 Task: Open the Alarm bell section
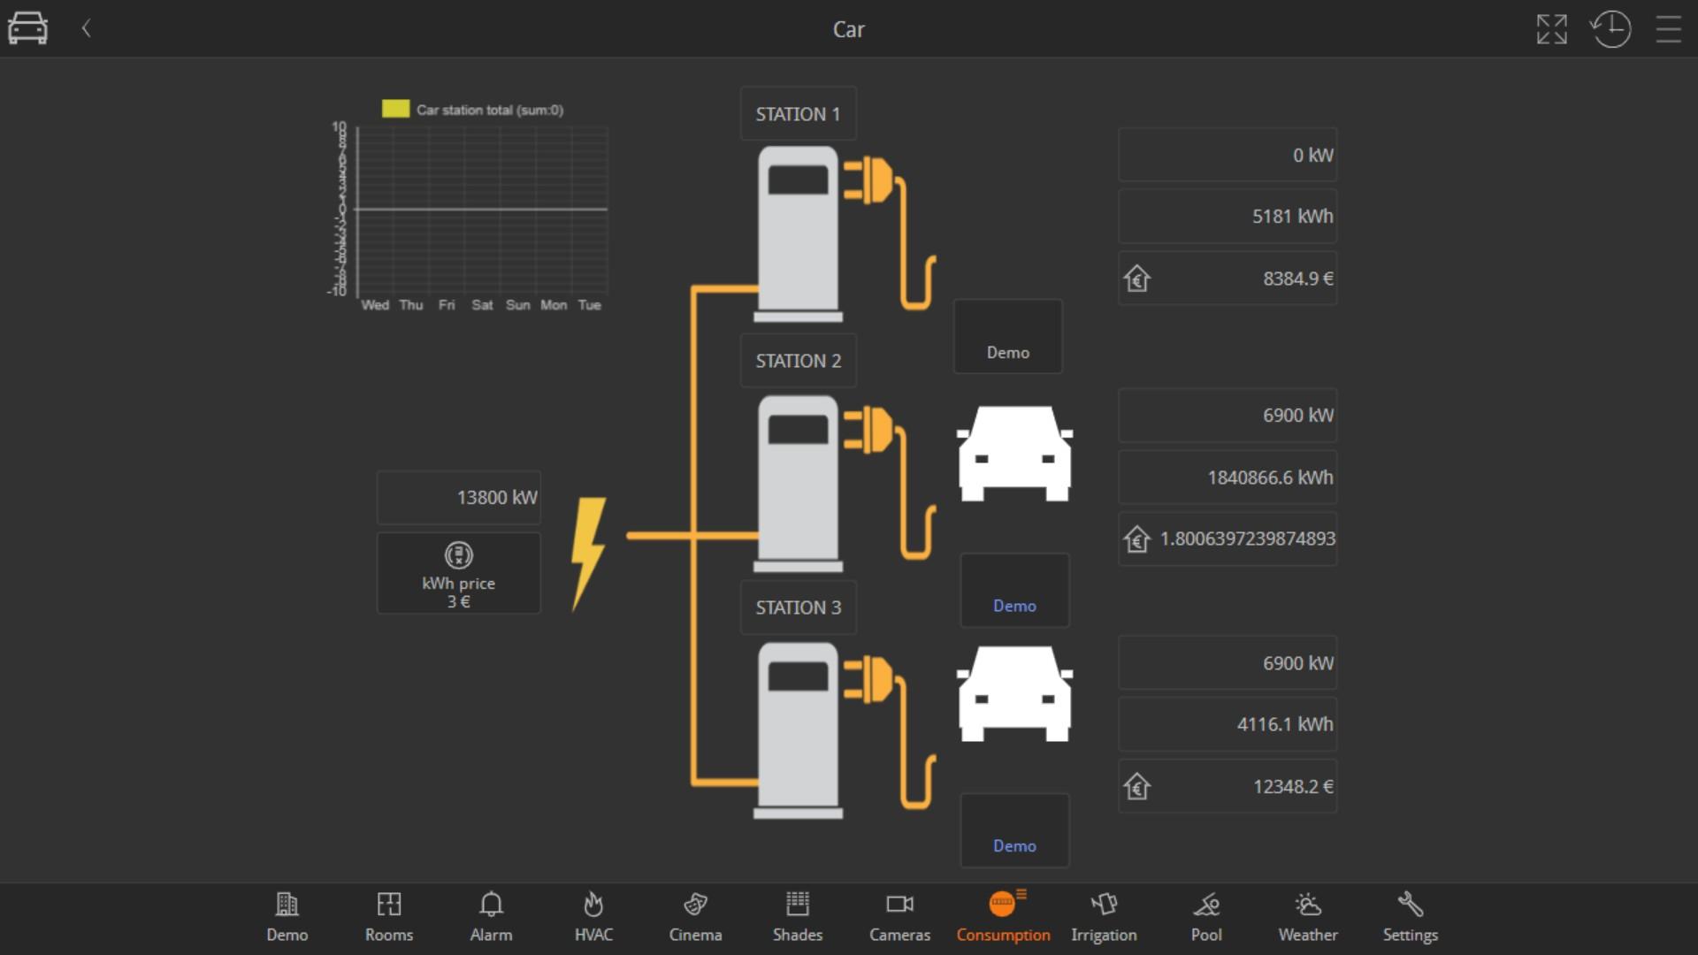(491, 915)
